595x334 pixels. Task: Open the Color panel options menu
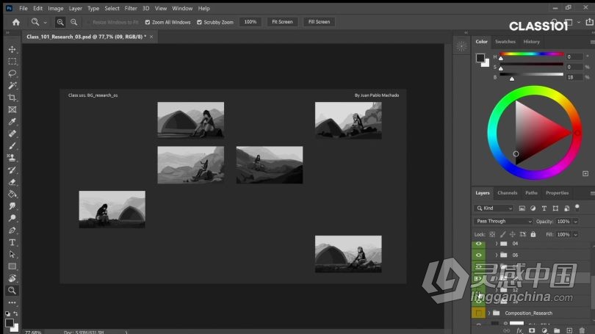592,42
